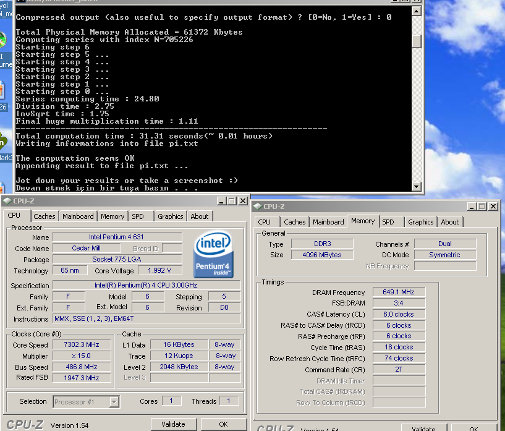Click the Rated FSB value 1947.3 MHz

(x=82, y=378)
